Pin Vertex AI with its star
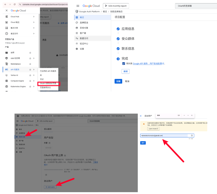 tap(30, 75)
